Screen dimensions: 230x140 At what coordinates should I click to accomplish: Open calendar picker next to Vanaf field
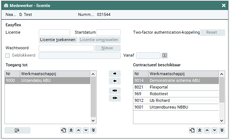(165, 56)
